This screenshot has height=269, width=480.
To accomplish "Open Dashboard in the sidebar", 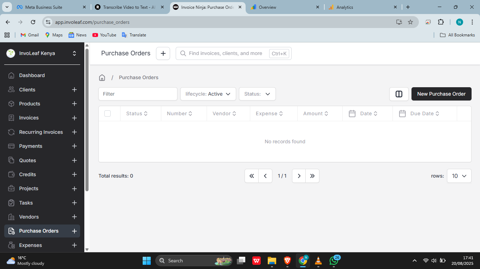I will pyautogui.click(x=32, y=75).
